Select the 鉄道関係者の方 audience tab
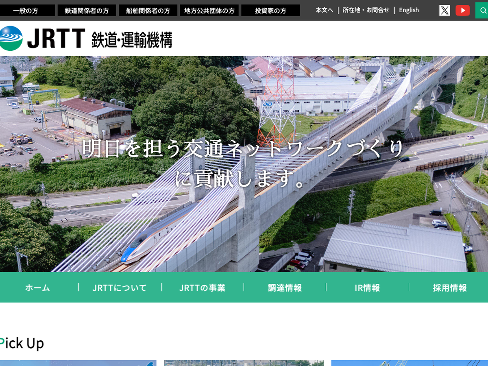Screen dimensions: 488x366 87,11
